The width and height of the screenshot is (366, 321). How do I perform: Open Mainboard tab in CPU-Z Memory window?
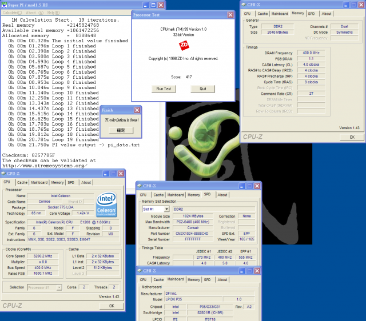(280, 14)
